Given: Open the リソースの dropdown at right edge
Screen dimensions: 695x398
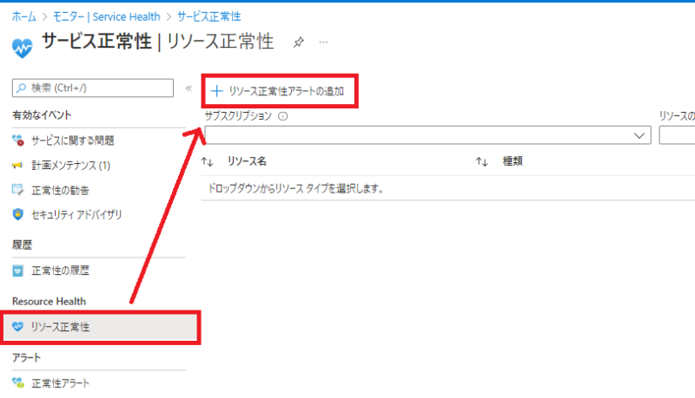Looking at the screenshot, I should [677, 135].
